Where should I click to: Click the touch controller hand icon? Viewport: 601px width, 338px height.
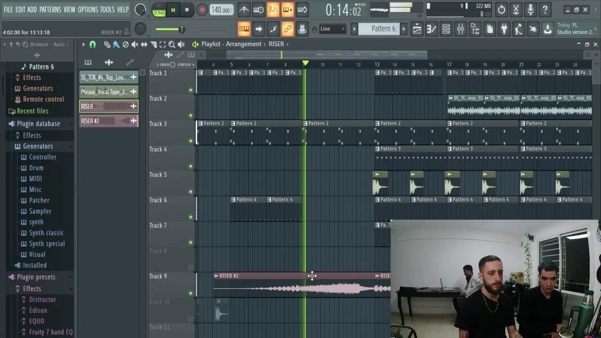pos(533,29)
